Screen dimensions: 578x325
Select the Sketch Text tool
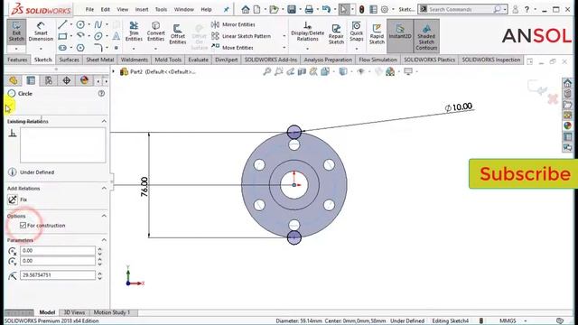click(117, 36)
